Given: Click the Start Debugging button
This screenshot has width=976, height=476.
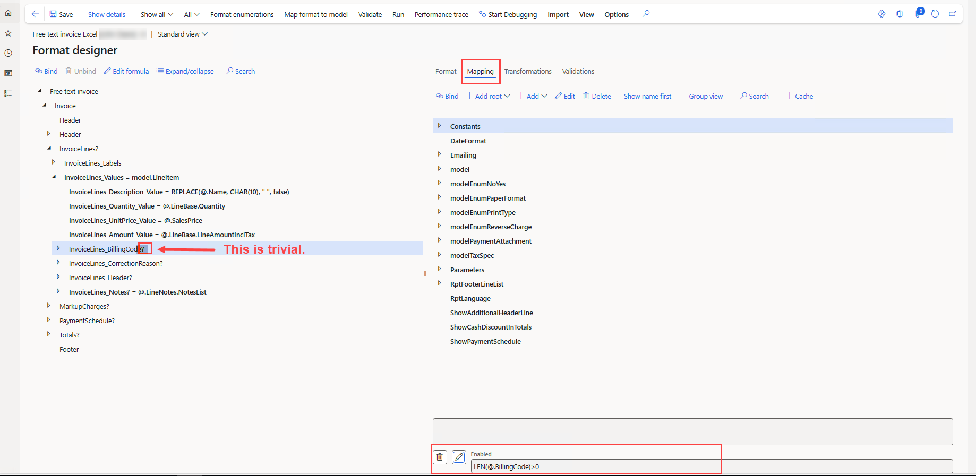Looking at the screenshot, I should 508,14.
